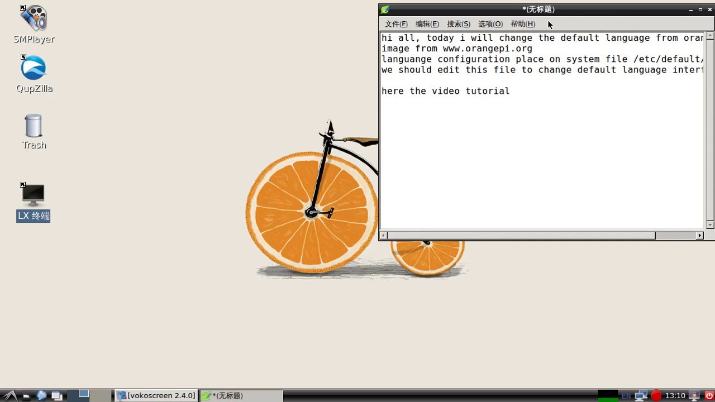Click right arrow of horizontal scrollbar

tap(700, 236)
